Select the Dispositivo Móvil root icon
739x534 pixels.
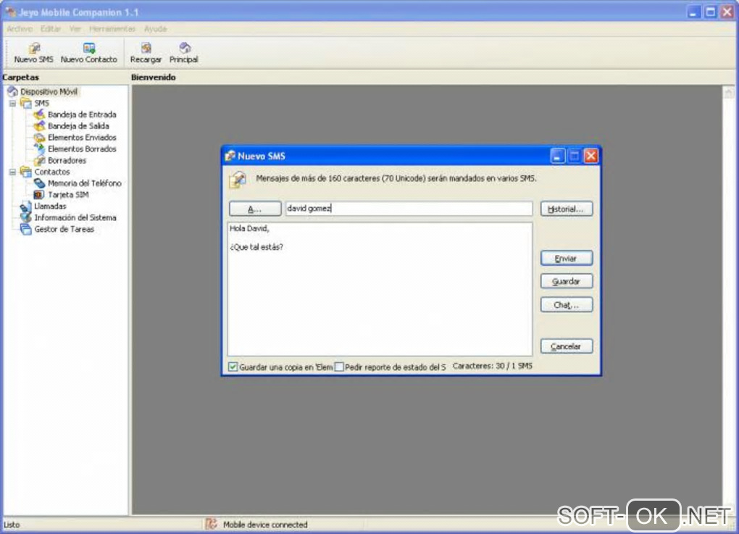point(12,91)
